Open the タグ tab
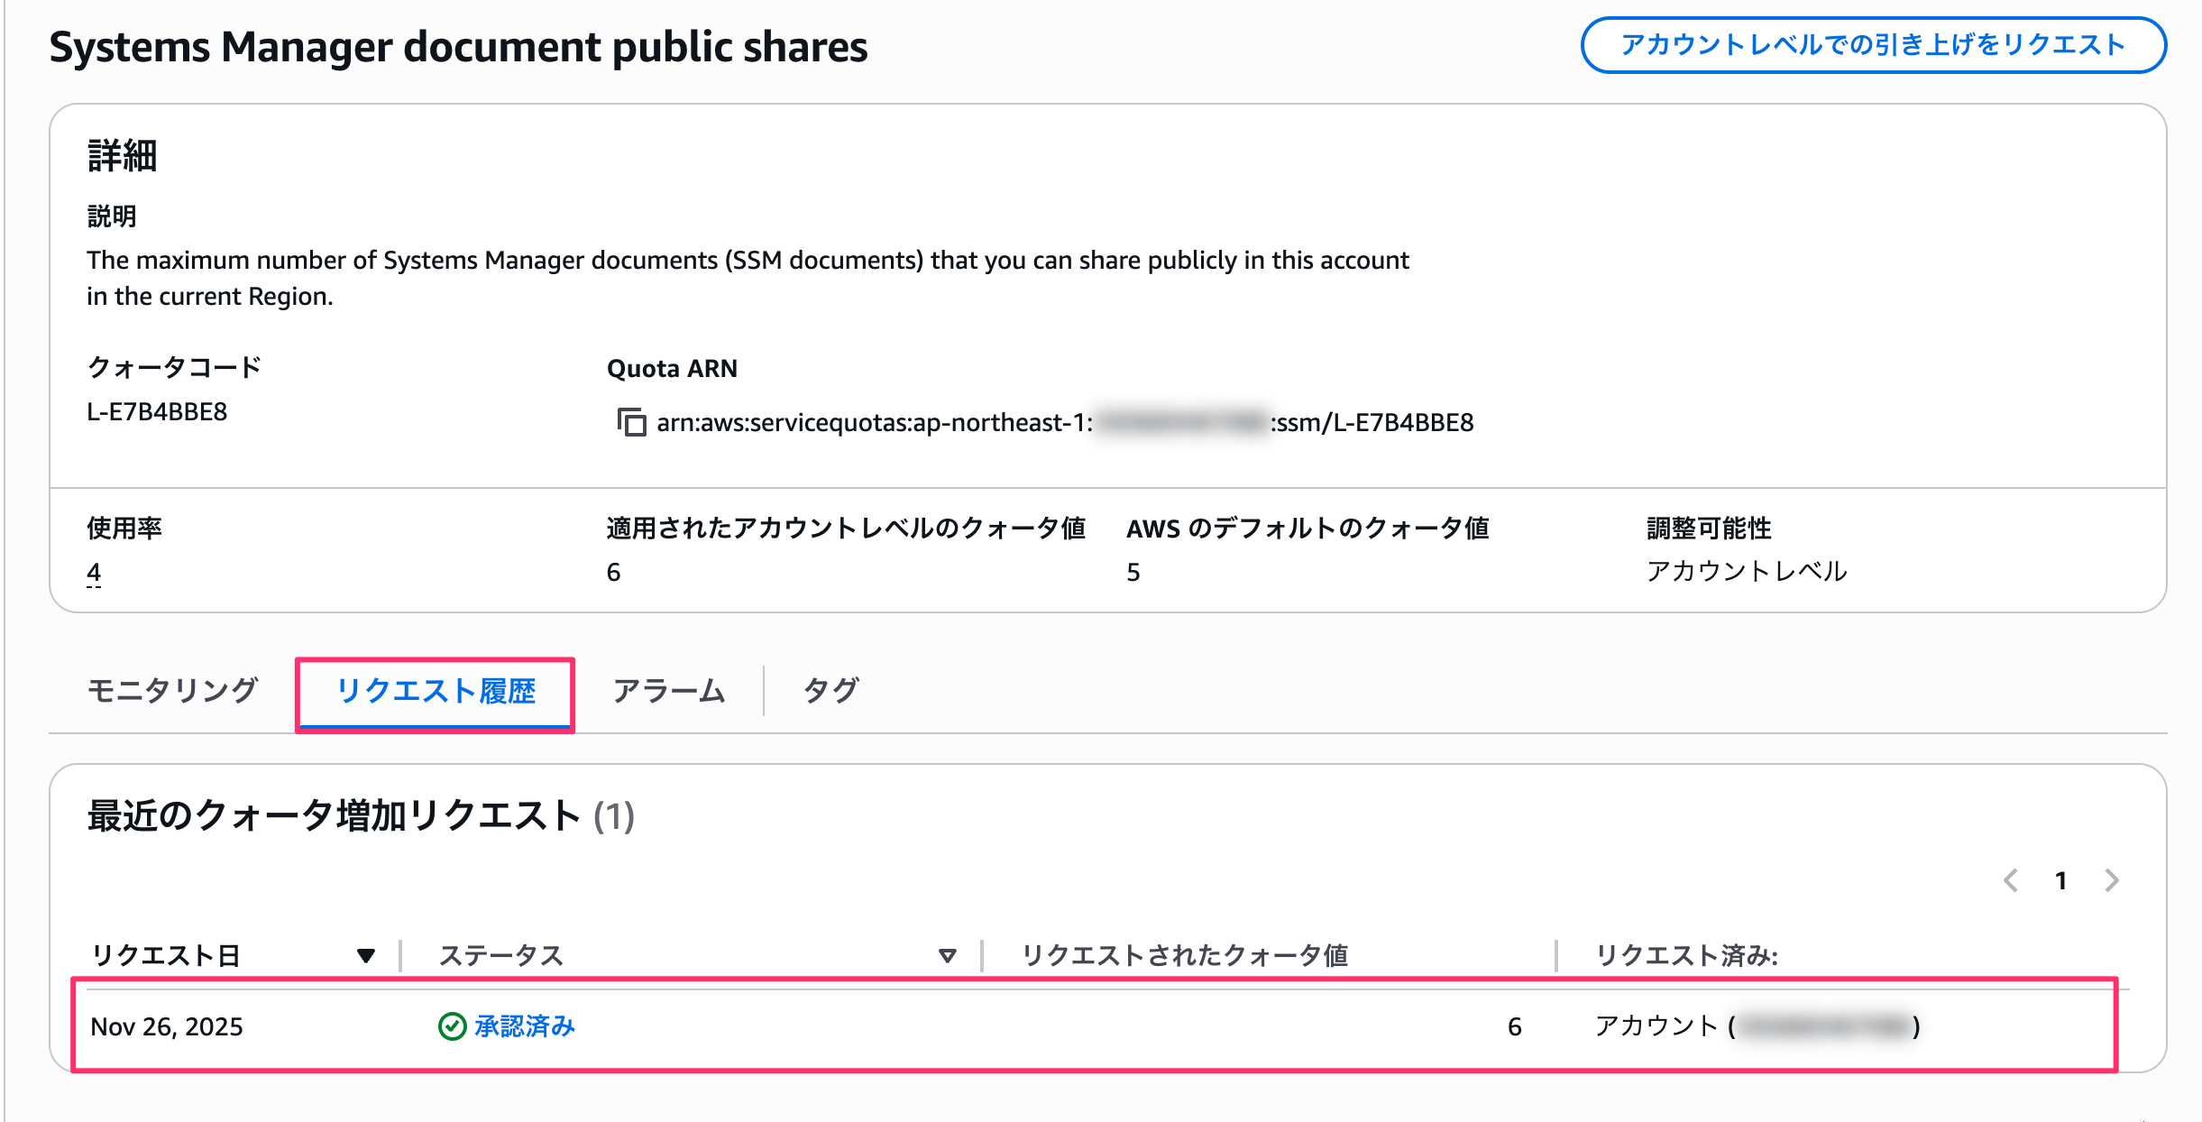Screen dimensions: 2202x1122 (x=830, y=691)
